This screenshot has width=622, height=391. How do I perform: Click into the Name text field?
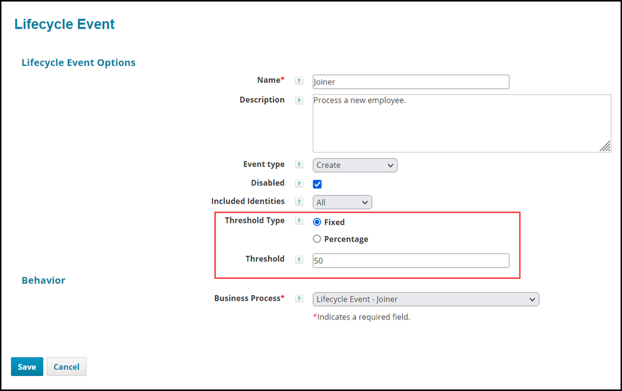(411, 82)
